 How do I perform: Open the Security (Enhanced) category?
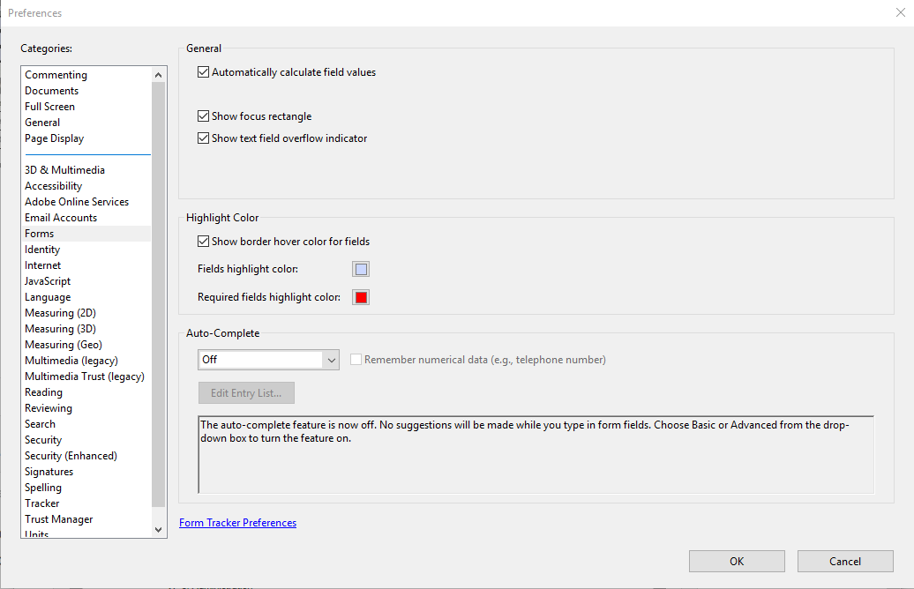point(71,455)
